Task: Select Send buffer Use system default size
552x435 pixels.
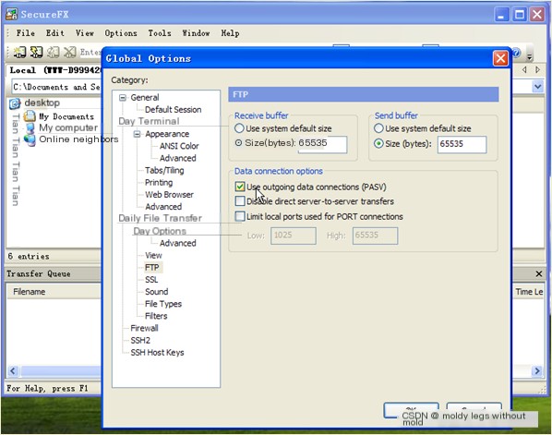Action: click(x=378, y=128)
